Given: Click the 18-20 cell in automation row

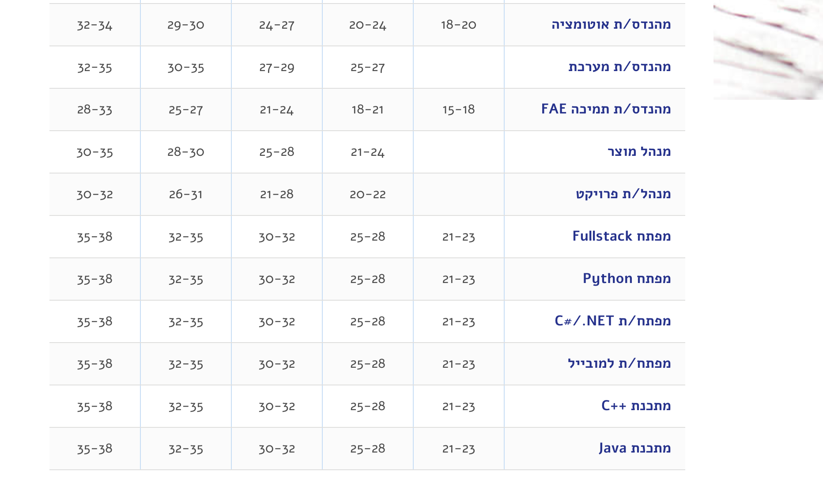Looking at the screenshot, I should pyautogui.click(x=458, y=25).
